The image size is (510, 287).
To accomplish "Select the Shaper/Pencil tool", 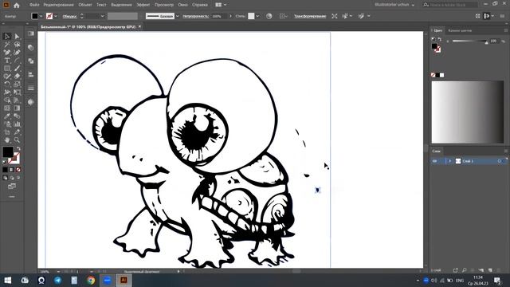I will click(x=7, y=77).
